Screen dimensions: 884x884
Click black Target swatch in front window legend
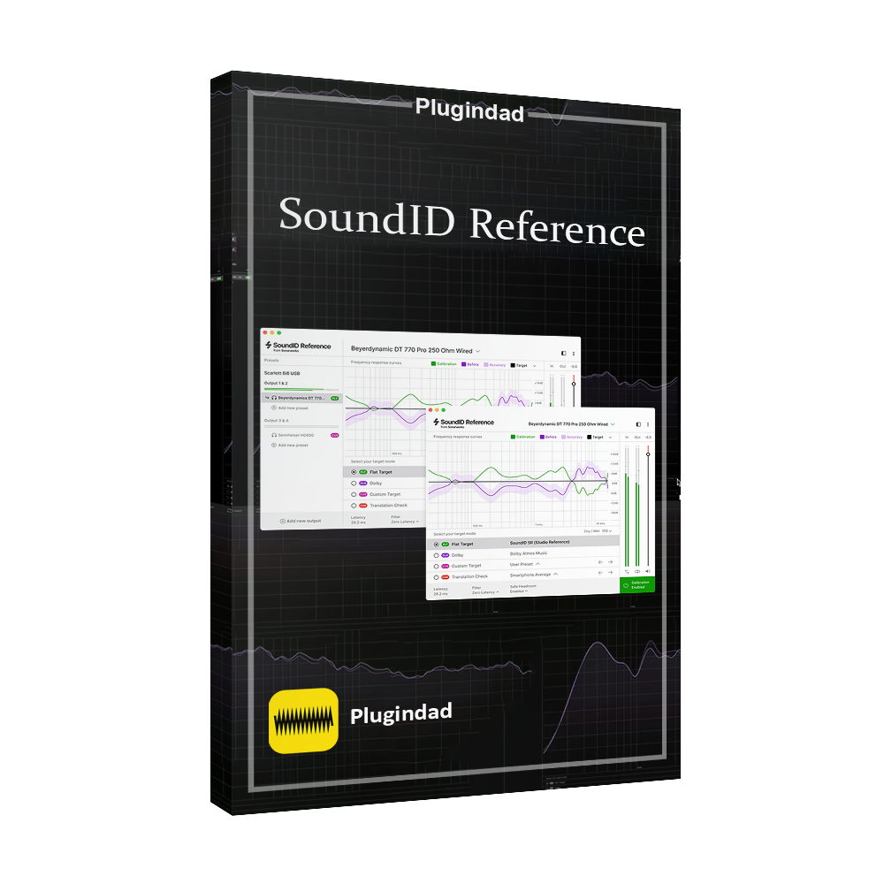click(x=589, y=437)
